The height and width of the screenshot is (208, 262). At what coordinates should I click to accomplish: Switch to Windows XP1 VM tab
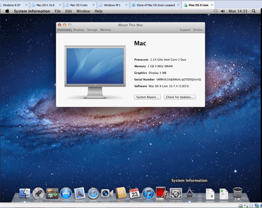tap(114, 5)
